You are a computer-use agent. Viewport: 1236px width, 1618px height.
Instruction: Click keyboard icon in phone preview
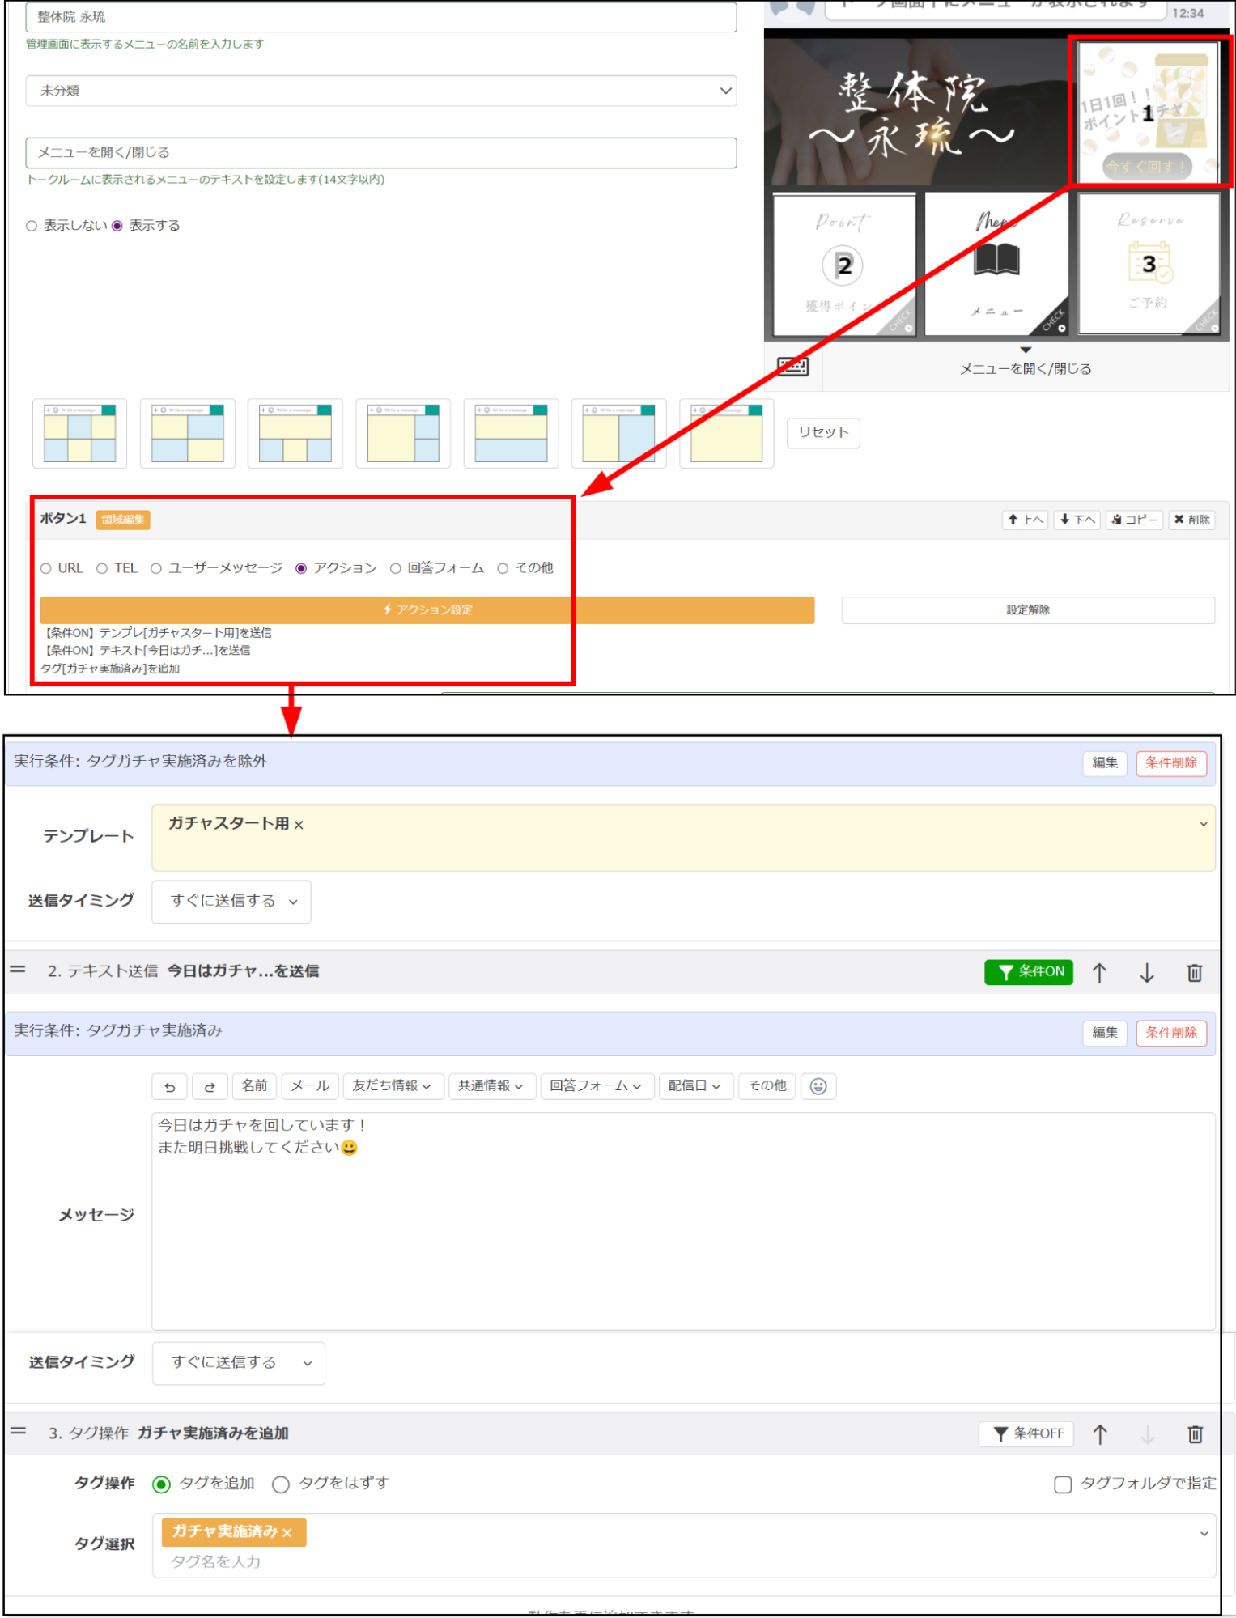click(792, 367)
